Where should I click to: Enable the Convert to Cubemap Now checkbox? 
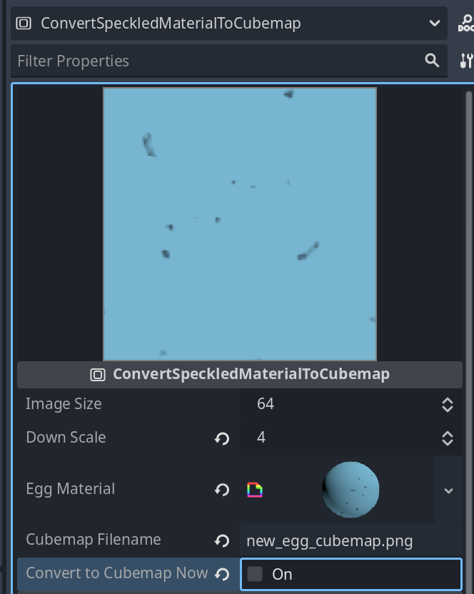pos(255,574)
